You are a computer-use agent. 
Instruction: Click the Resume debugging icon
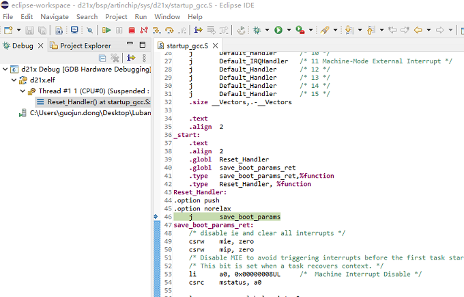coord(106,30)
